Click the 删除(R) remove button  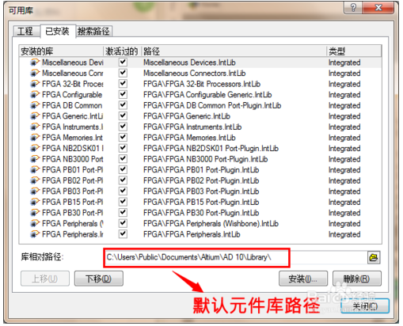(x=357, y=279)
